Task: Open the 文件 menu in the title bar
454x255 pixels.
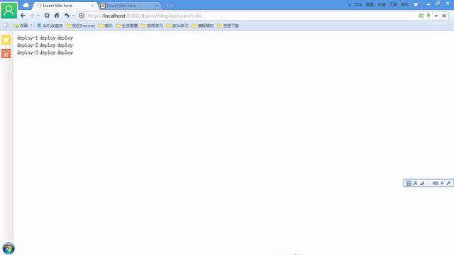Action: click(358, 5)
